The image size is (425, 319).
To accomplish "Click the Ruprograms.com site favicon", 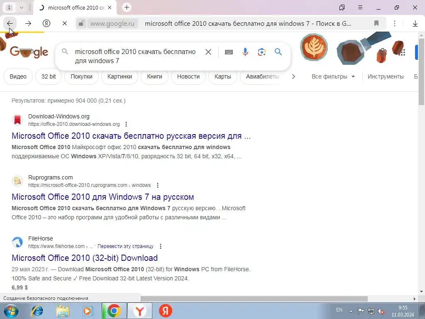I will (17, 181).
